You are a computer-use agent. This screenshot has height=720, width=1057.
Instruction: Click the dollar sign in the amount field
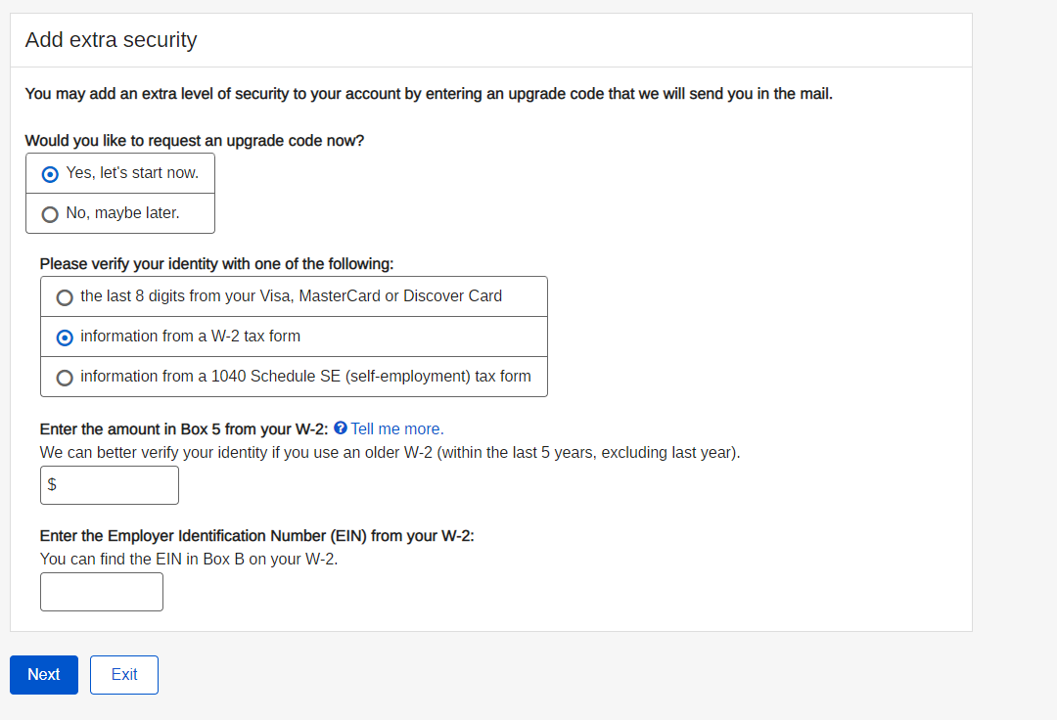tap(52, 485)
